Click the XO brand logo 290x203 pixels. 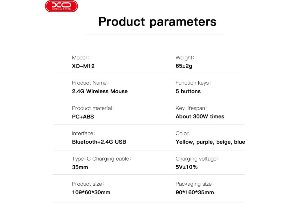tap(61, 6)
